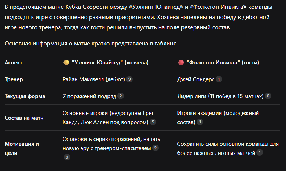Click the Тренер row label
The height and width of the screenshot is (171, 286).
coord(12,79)
